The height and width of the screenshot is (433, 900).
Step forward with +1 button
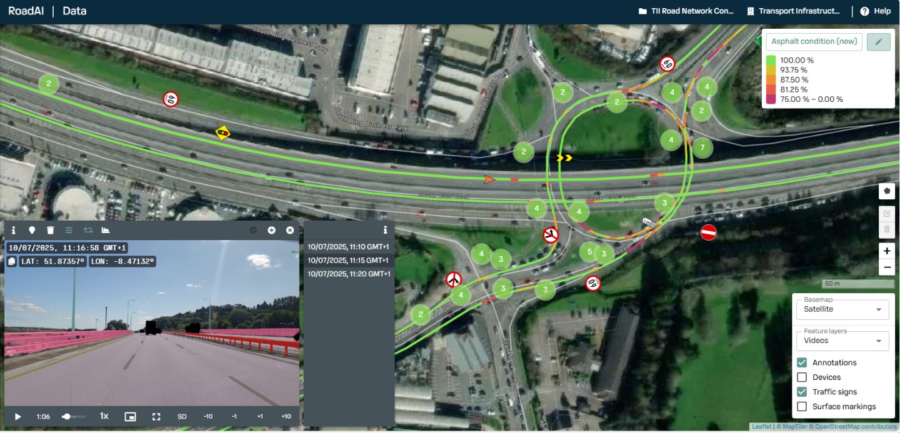[260, 417]
